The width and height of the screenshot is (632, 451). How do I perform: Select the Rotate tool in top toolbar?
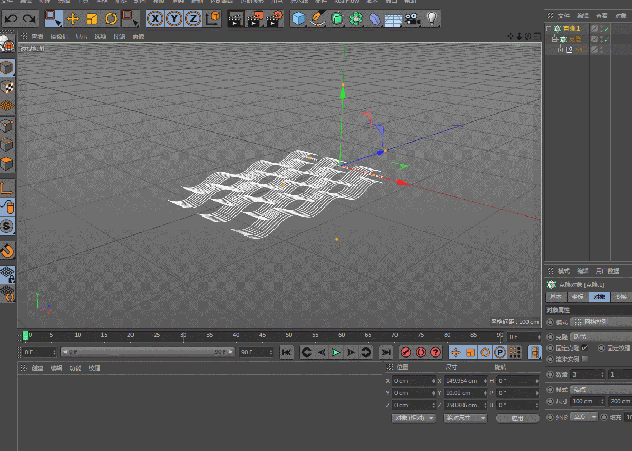pos(111,20)
